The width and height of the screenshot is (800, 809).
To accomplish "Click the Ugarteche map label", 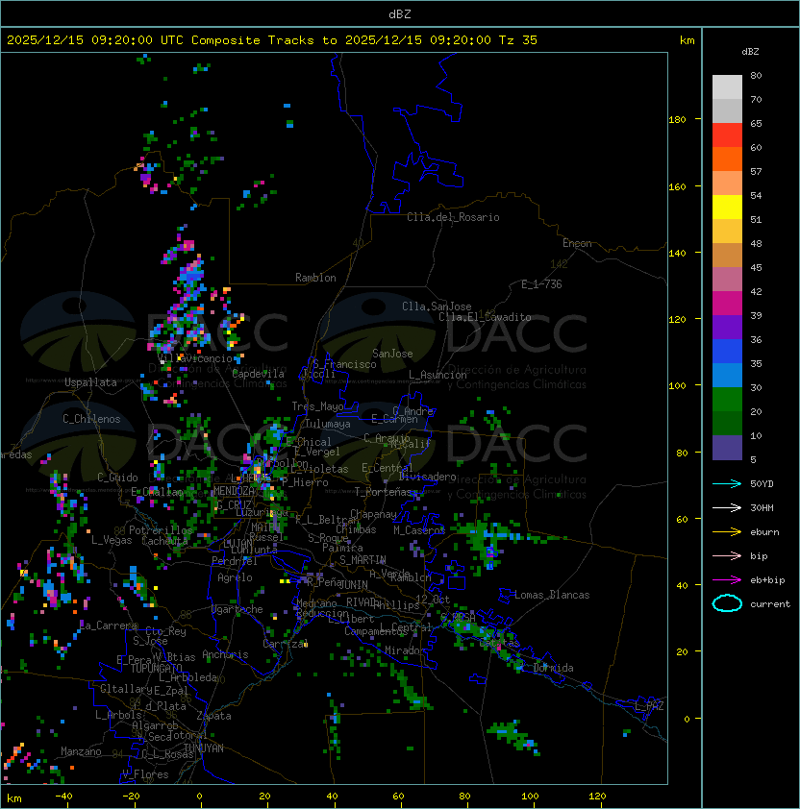I will tap(237, 609).
